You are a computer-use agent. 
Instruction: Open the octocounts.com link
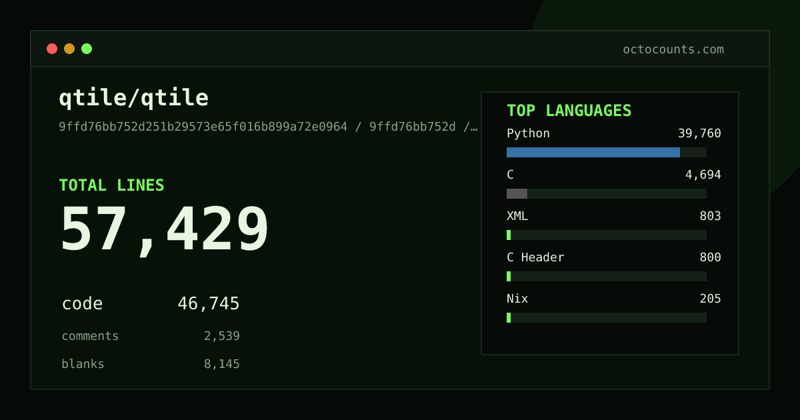673,49
